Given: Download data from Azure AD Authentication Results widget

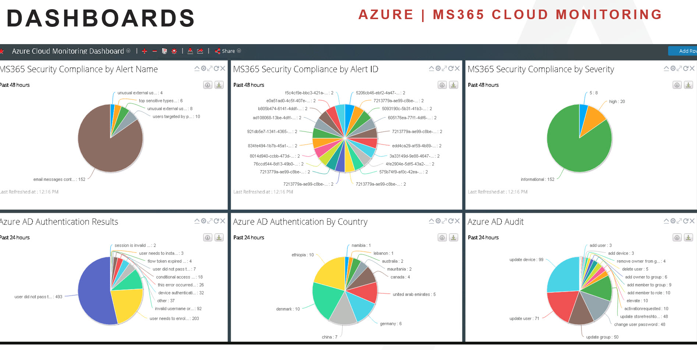Looking at the screenshot, I should pyautogui.click(x=218, y=238).
